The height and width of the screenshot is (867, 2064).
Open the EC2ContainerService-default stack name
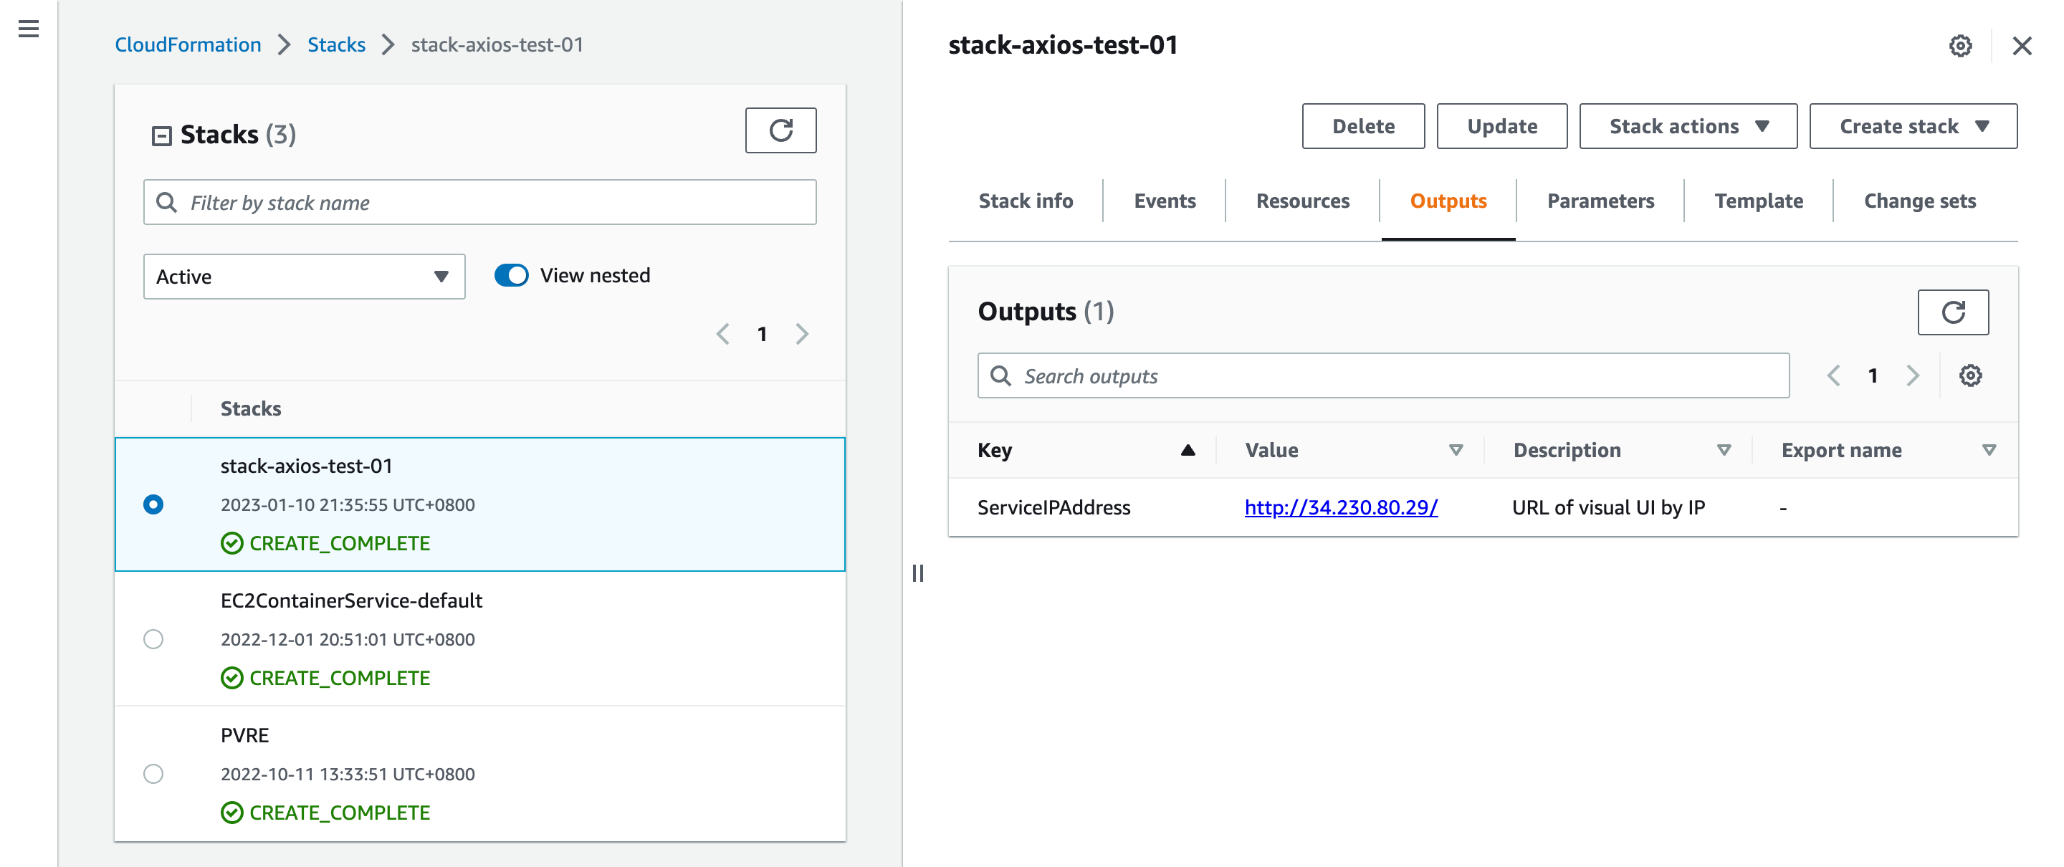(x=351, y=600)
